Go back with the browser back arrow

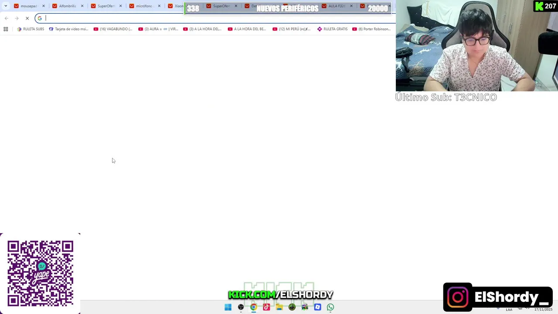click(x=7, y=18)
